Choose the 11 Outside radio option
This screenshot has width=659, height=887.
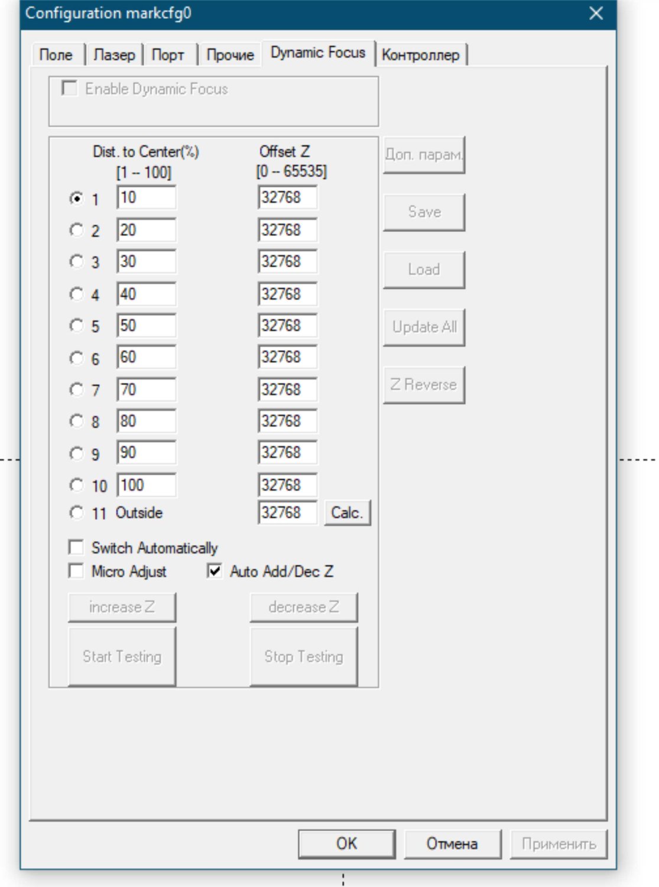click(x=76, y=513)
